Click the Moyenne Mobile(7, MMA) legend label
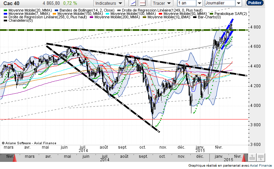 click(x=29, y=14)
